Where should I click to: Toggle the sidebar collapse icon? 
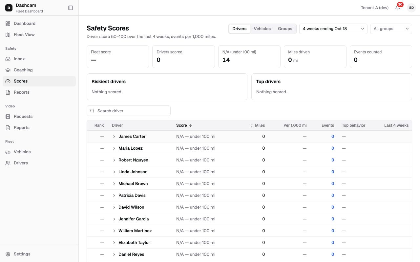71,8
